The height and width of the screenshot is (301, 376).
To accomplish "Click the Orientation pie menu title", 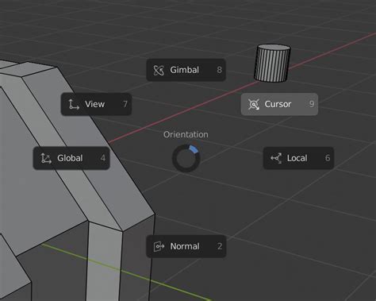I will coord(186,134).
